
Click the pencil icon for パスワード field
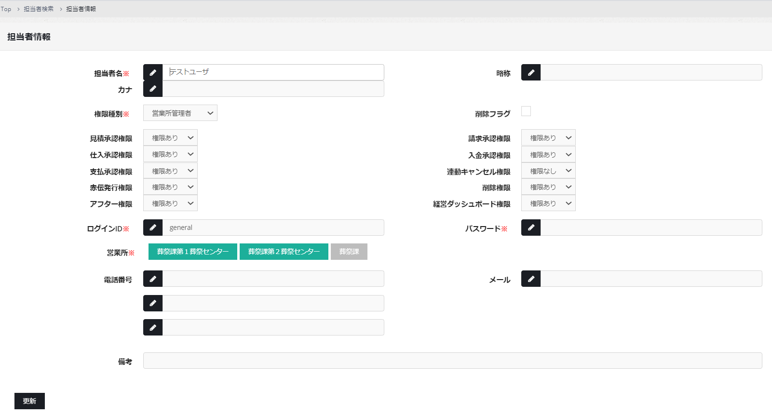click(x=531, y=228)
